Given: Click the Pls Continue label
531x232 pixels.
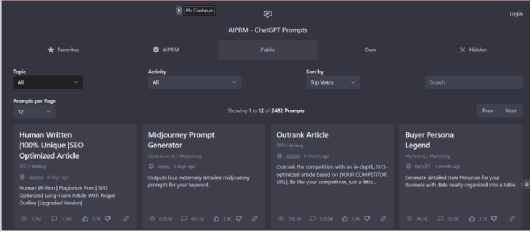Looking at the screenshot, I should click(x=199, y=11).
